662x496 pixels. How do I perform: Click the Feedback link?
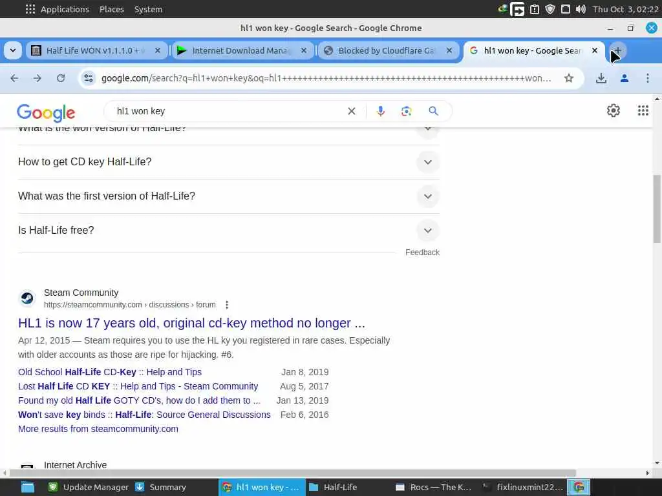point(422,253)
